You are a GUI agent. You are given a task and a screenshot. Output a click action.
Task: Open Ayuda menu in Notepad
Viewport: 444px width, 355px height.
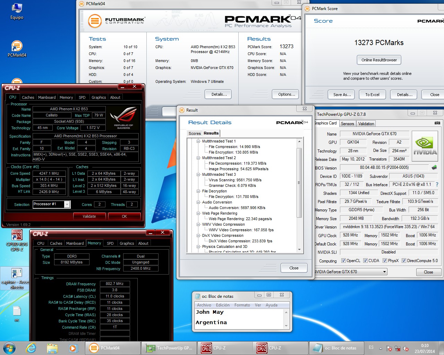271,305
